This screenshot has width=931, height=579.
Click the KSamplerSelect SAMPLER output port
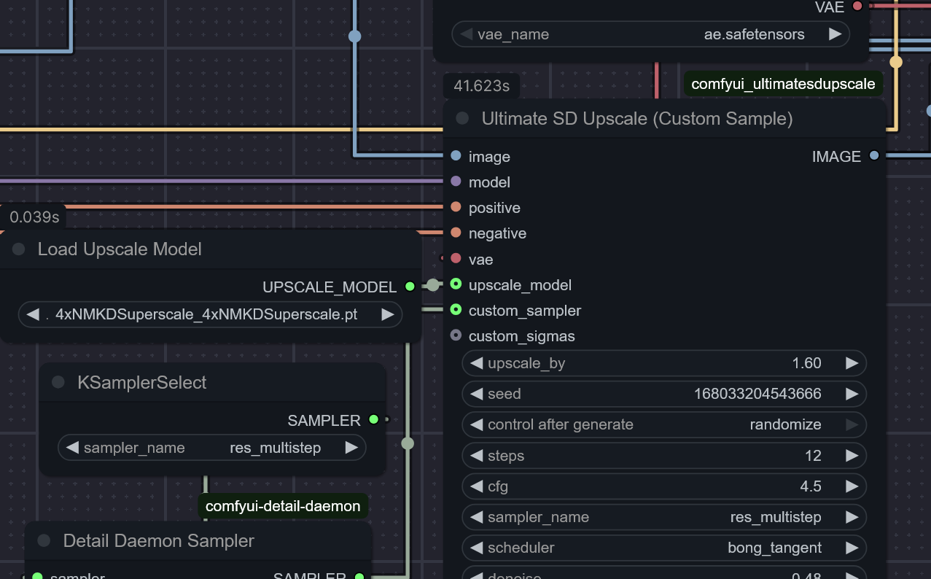(x=374, y=419)
